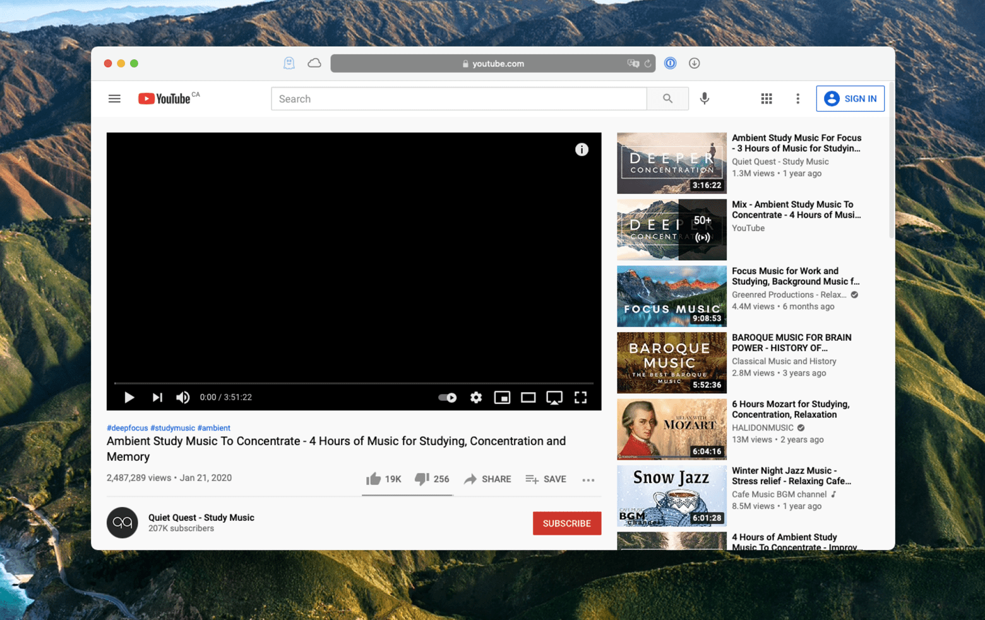Switch to miniplayer mode
Screen dimensions: 985x620
click(x=502, y=398)
